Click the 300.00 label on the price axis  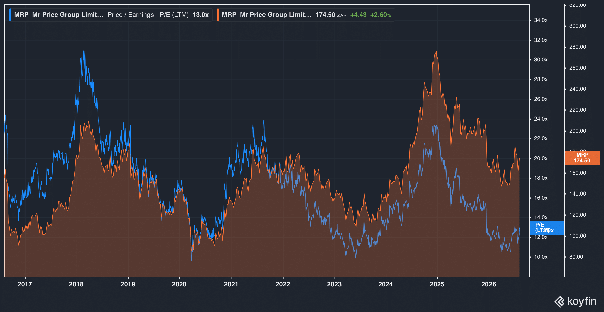tap(578, 26)
